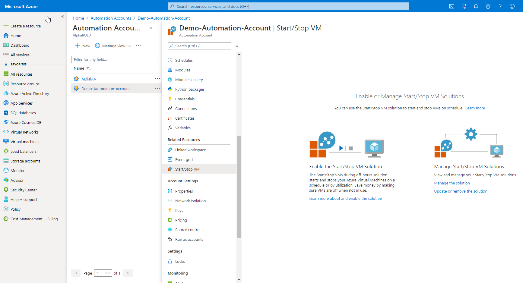This screenshot has height=283, width=523.
Task: Open Modules gallery menu item
Action: click(x=189, y=80)
